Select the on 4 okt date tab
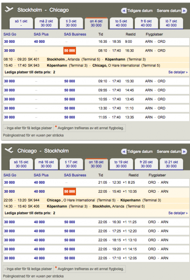 (96, 23)
